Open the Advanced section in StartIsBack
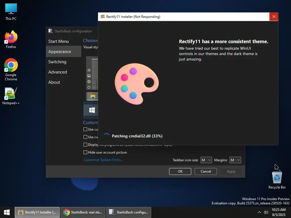291x218 pixels. tap(63, 72)
